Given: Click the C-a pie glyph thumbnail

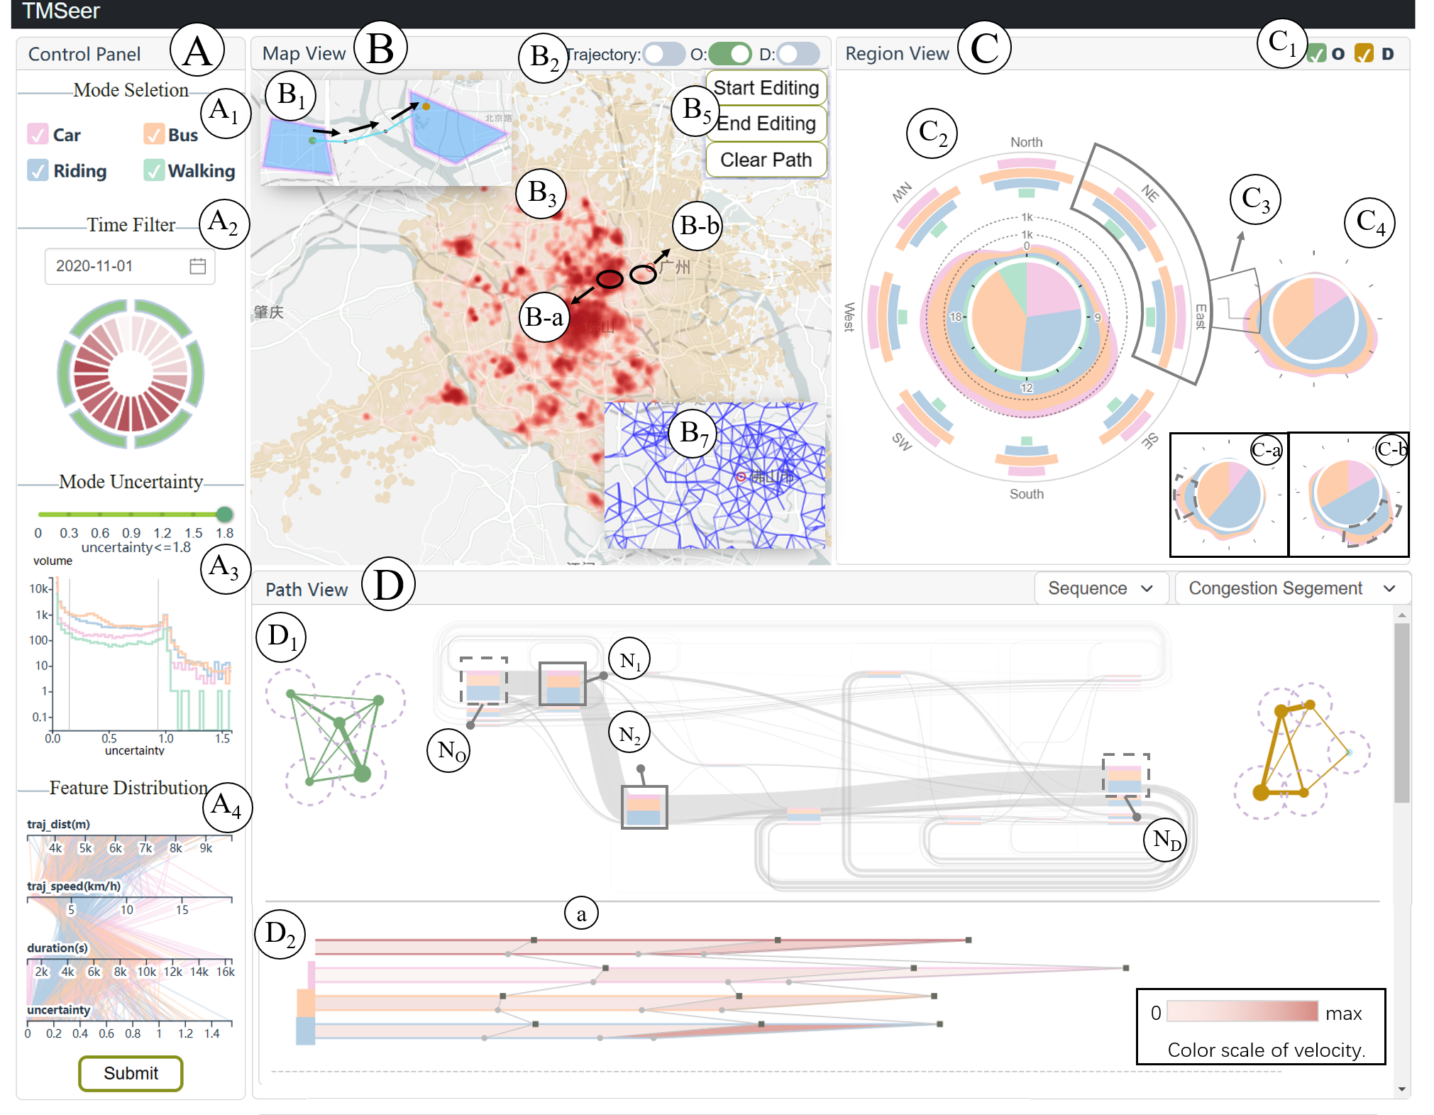Looking at the screenshot, I should pyautogui.click(x=1229, y=495).
